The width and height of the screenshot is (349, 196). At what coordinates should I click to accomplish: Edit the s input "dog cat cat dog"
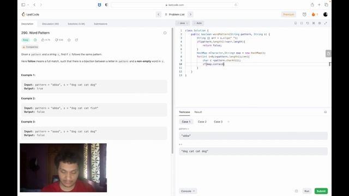point(253,151)
